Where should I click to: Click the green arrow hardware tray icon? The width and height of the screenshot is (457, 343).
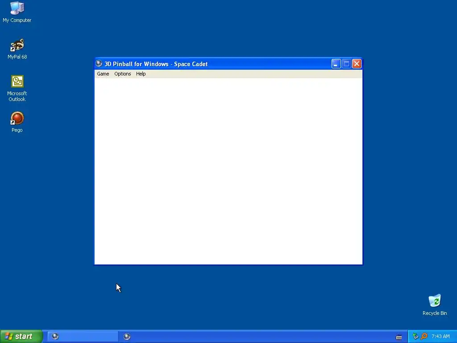pos(415,336)
